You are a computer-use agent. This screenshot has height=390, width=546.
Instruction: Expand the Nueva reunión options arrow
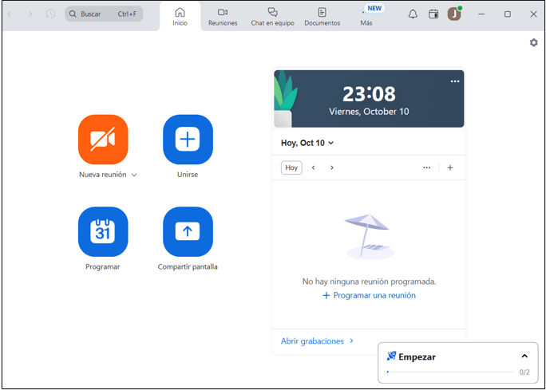click(134, 175)
